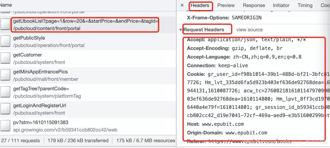The height and width of the screenshot is (148, 330).
Task: Collapse the Request Headers section
Action: (x=181, y=30)
